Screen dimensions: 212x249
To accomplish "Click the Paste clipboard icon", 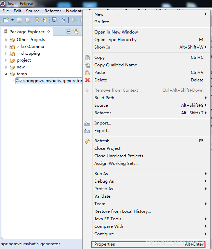I will click(x=87, y=73).
